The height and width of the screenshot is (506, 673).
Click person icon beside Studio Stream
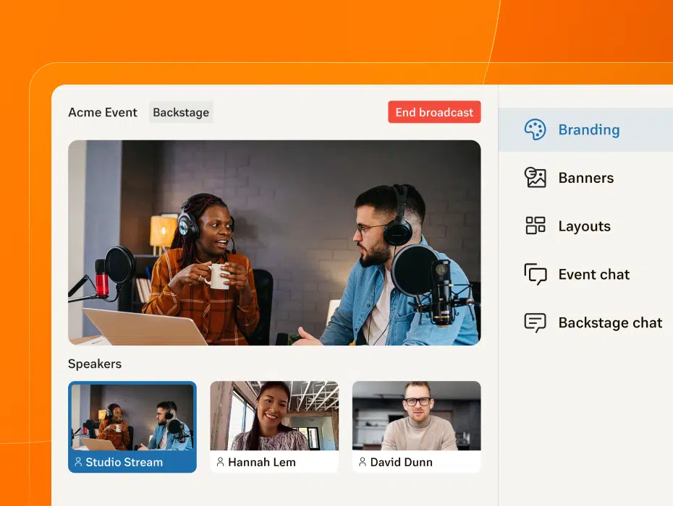click(78, 462)
